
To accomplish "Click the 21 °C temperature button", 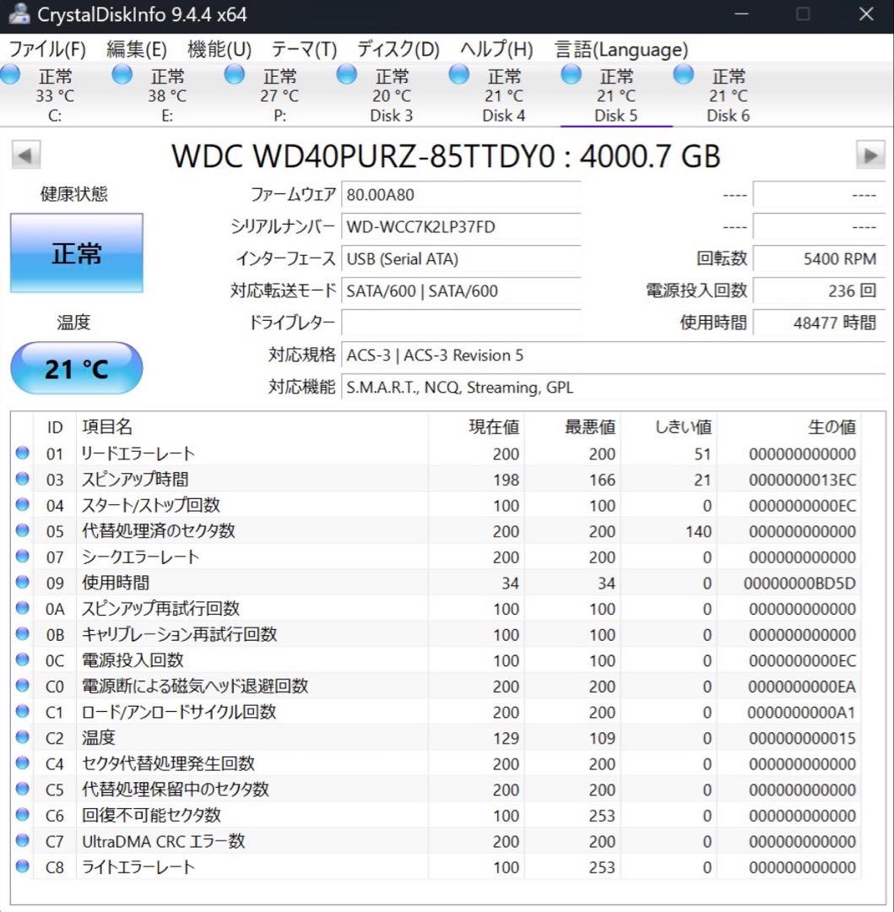I will (x=76, y=368).
